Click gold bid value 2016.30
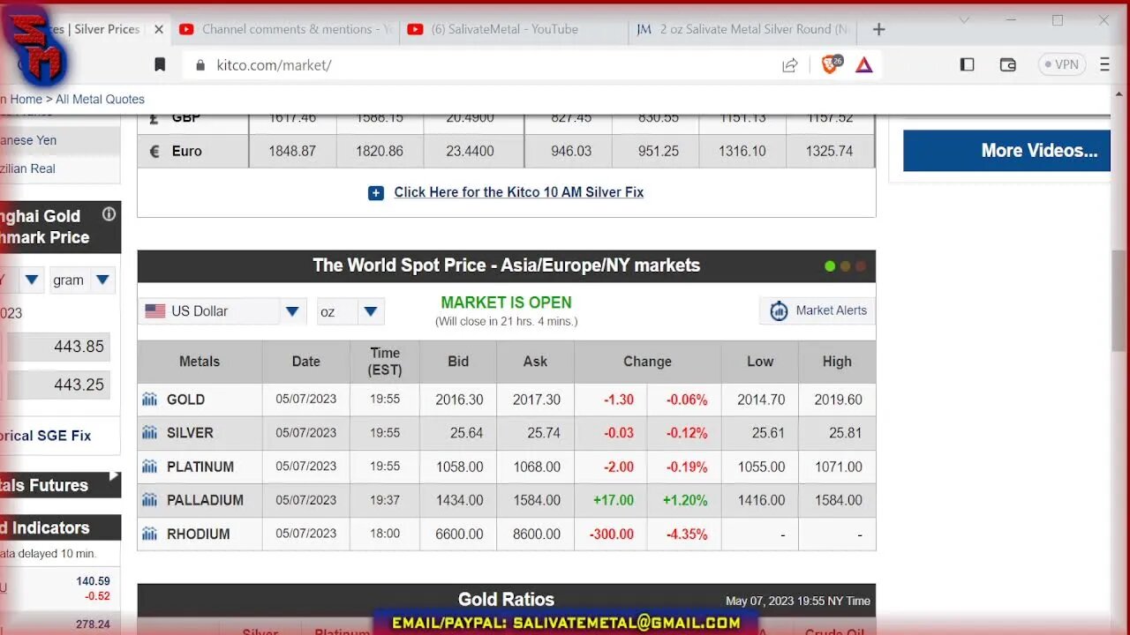The image size is (1130, 635). pos(459,400)
